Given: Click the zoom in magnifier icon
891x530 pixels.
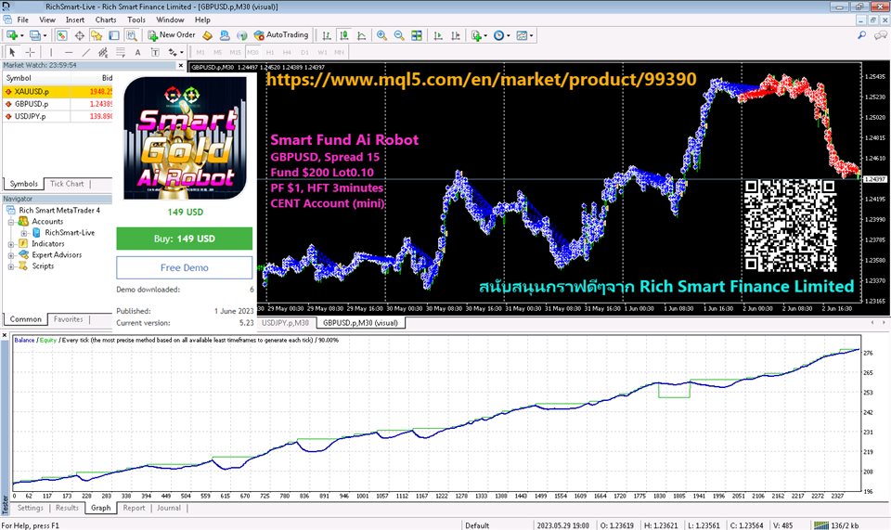Looking at the screenshot, I should coord(381,35).
